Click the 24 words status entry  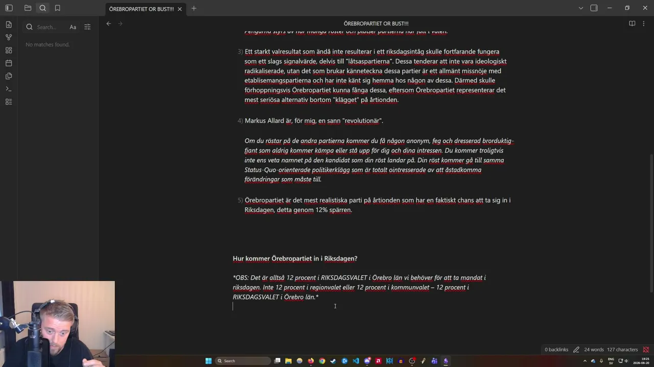pos(594,350)
